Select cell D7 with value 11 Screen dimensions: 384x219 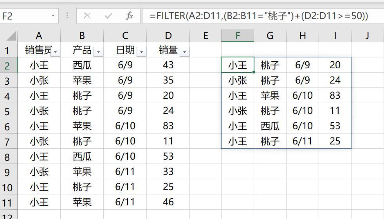pyautogui.click(x=168, y=141)
